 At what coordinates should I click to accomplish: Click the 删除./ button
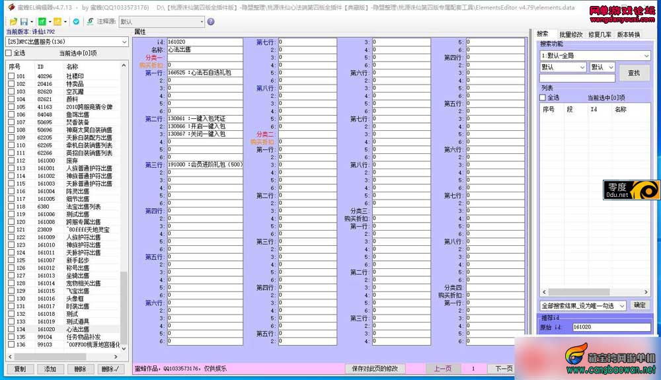pyautogui.click(x=110, y=369)
